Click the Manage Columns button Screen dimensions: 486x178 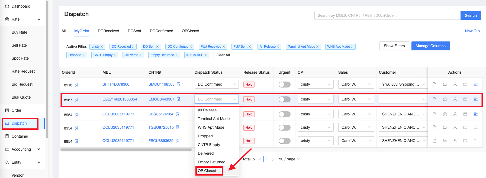point(430,46)
